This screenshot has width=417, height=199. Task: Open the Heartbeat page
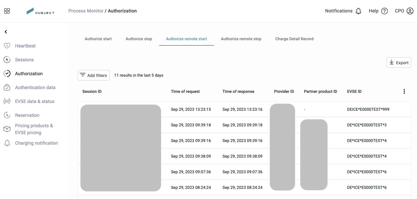click(x=26, y=46)
